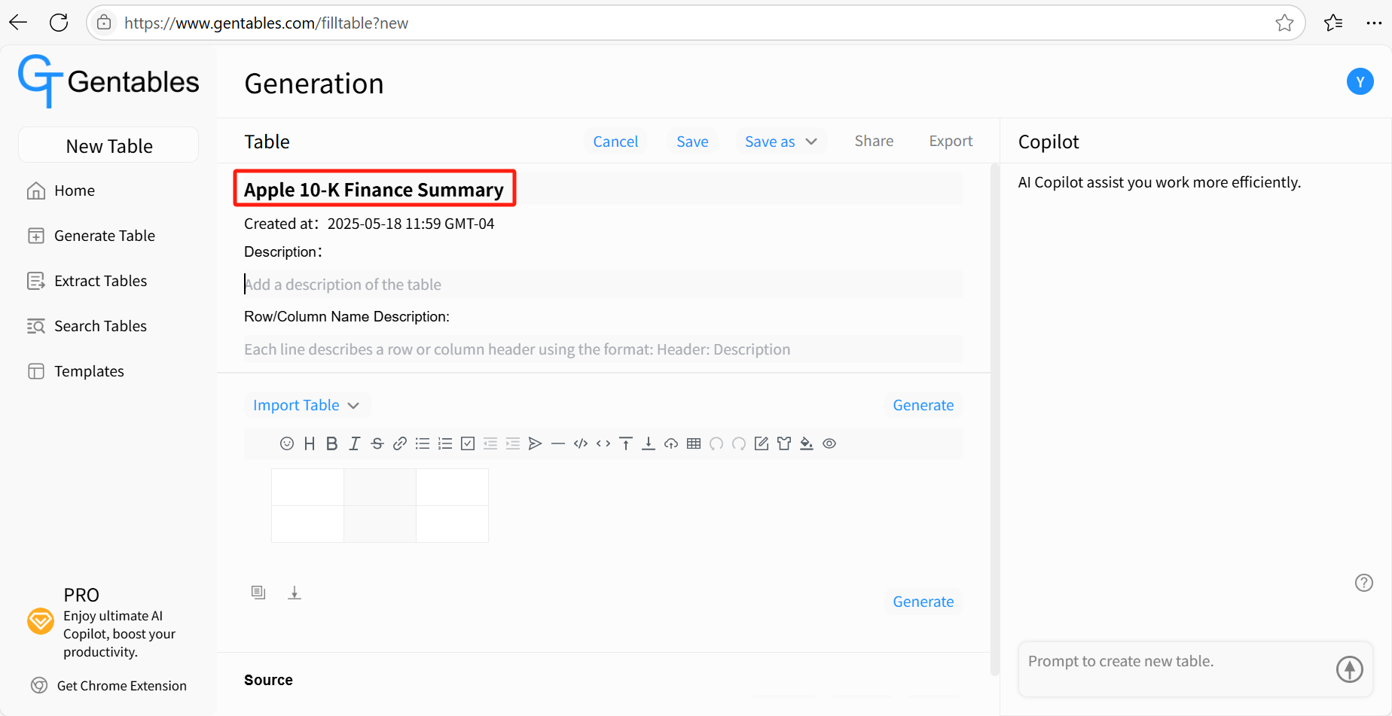The image size is (1392, 716).
Task: Insert an emoji from the editor toolbar
Action: (286, 443)
